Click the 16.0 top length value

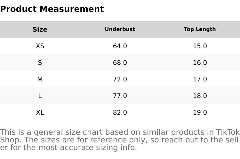coord(200,63)
